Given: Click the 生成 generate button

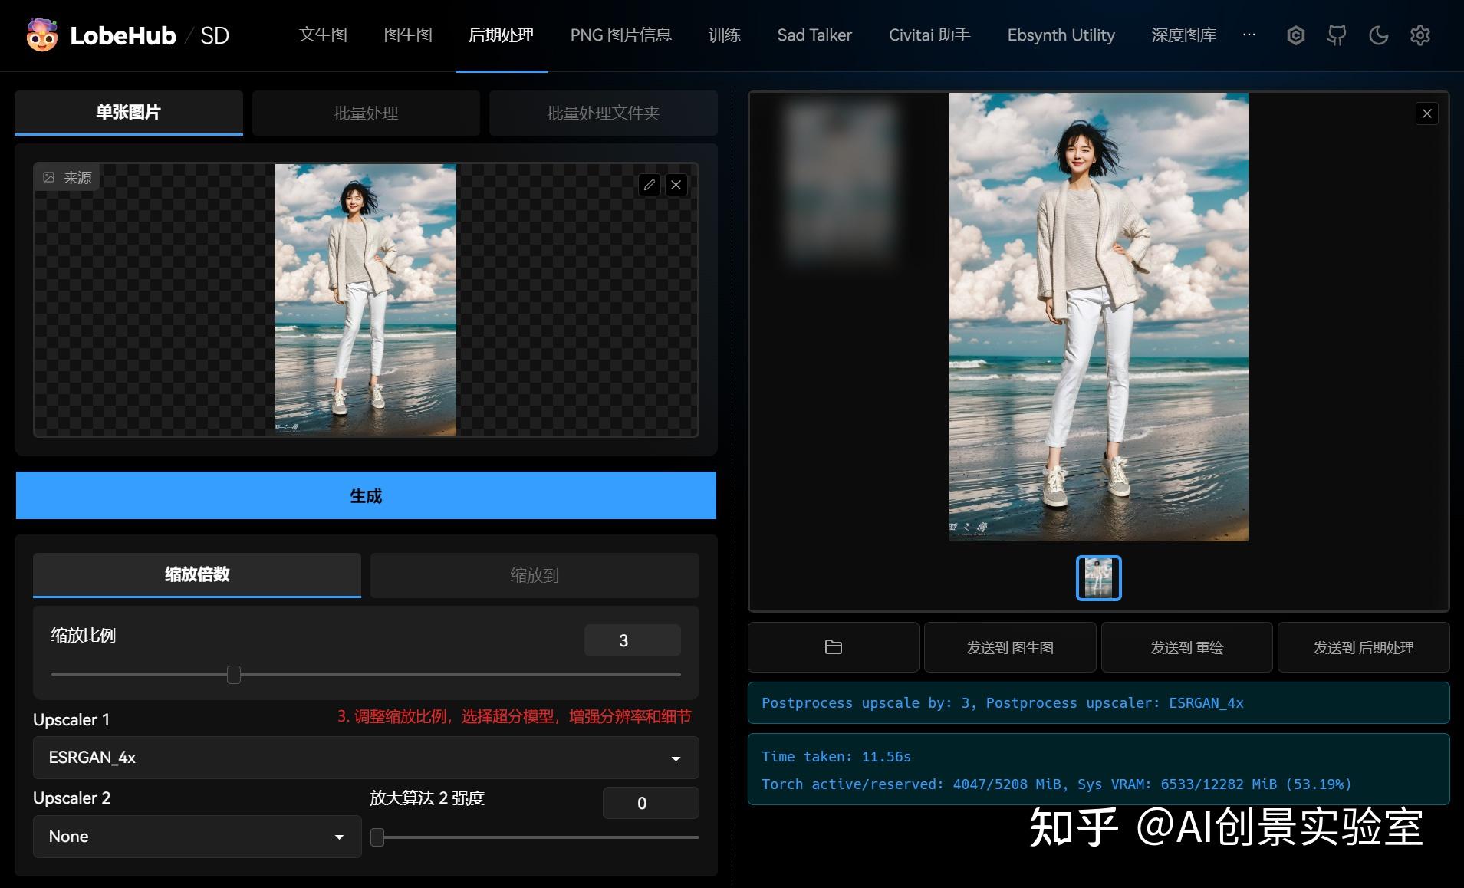Looking at the screenshot, I should pyautogui.click(x=366, y=495).
